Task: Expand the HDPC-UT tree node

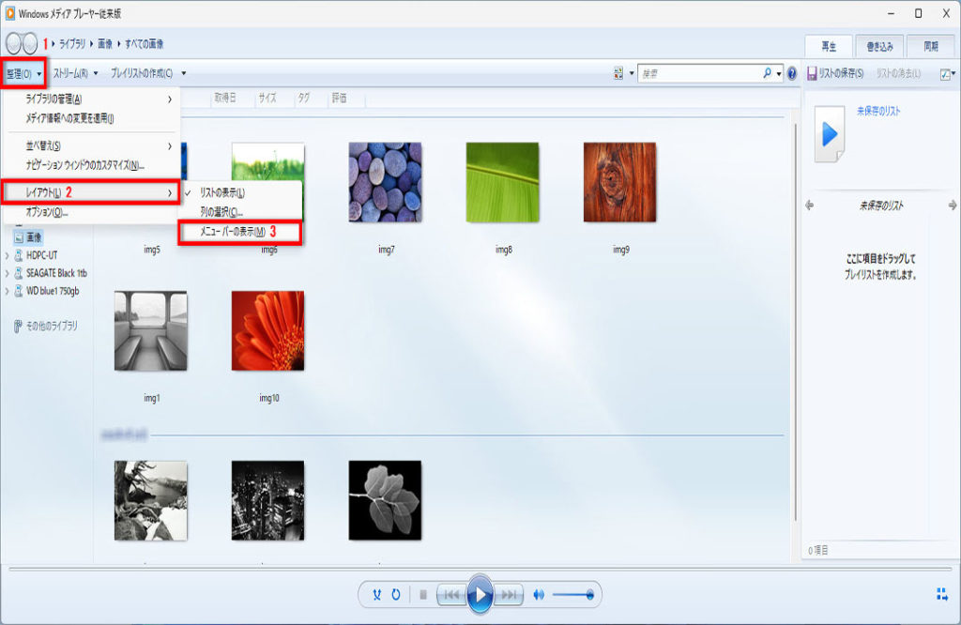Action: pyautogui.click(x=8, y=255)
